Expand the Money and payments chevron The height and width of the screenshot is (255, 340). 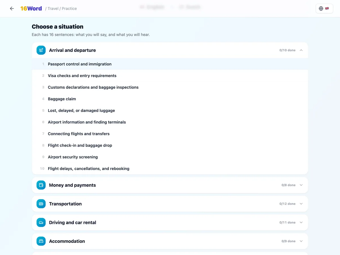pos(301,185)
